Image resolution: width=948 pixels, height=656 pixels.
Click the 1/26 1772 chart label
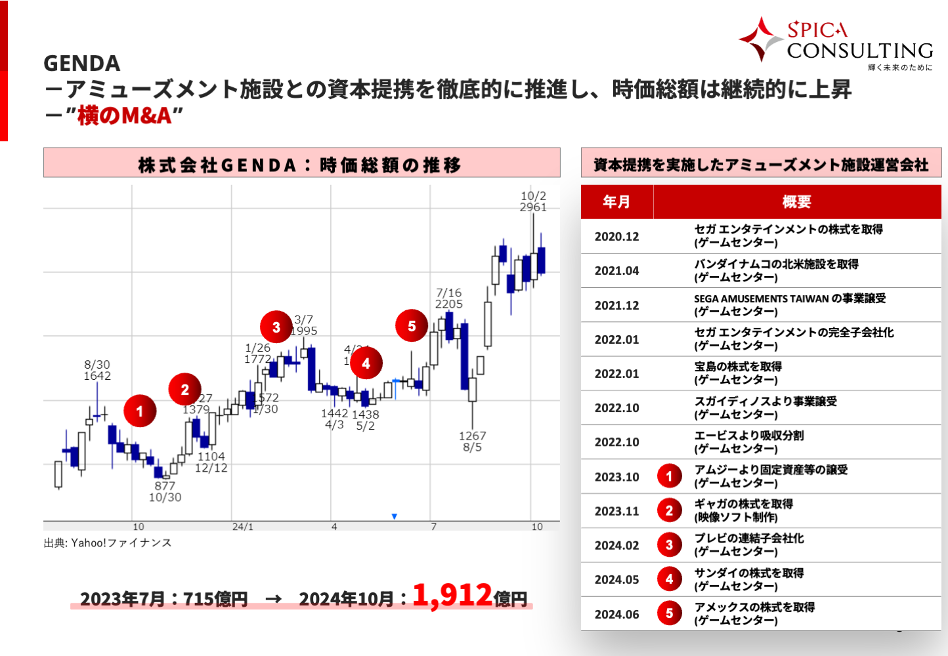click(258, 354)
